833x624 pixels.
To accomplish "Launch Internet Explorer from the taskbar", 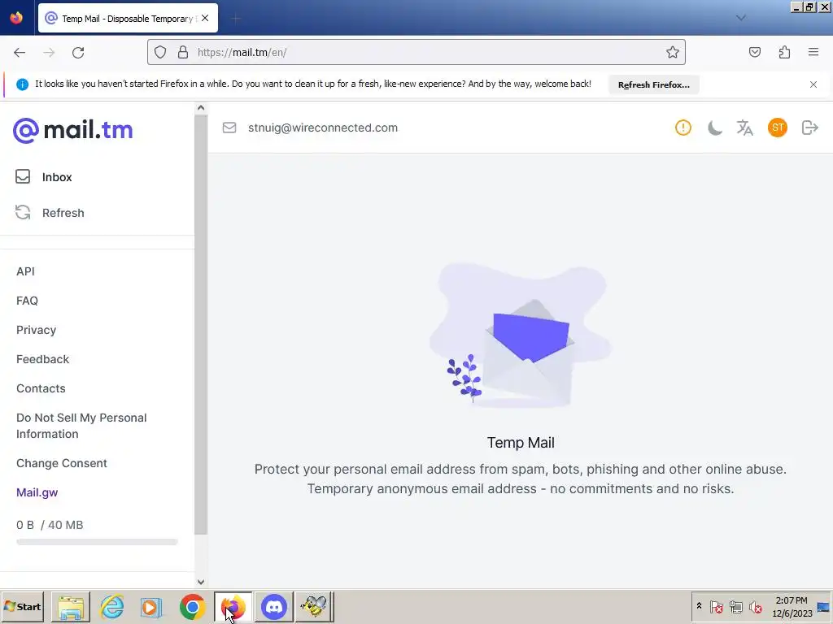I will (111, 606).
